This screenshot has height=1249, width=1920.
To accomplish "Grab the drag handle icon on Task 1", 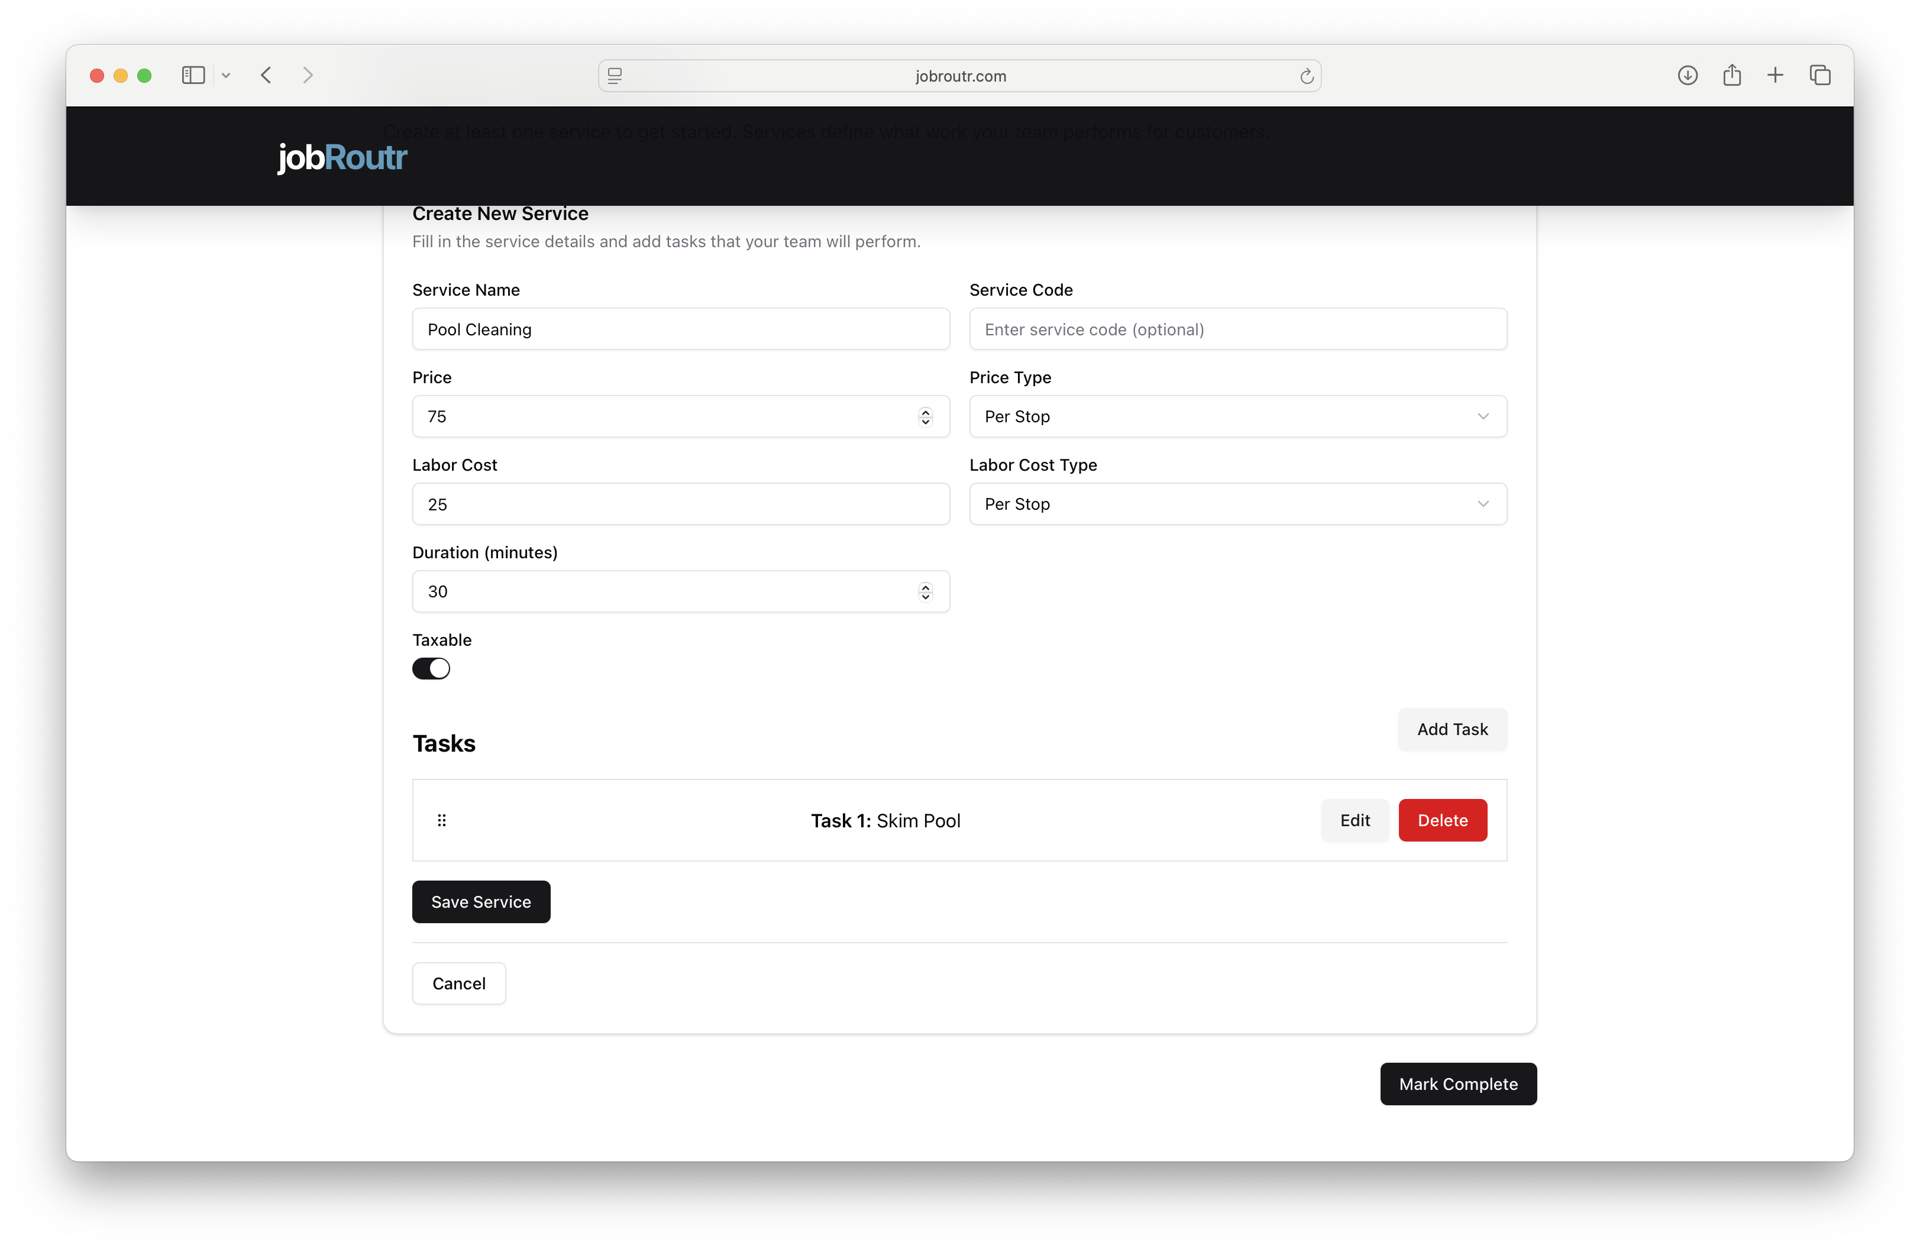I will pyautogui.click(x=442, y=820).
